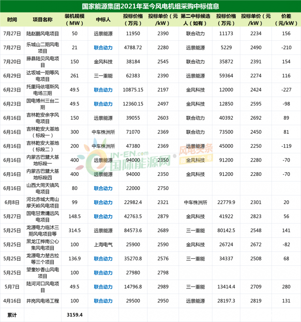This screenshot has height=322, width=301.
Task: Select the second-candidate price 59364
Action: pyautogui.click(x=226, y=76)
